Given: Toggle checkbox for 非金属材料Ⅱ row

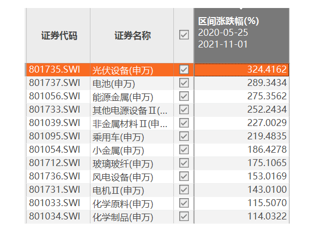Looking at the screenshot, I should (x=184, y=123).
